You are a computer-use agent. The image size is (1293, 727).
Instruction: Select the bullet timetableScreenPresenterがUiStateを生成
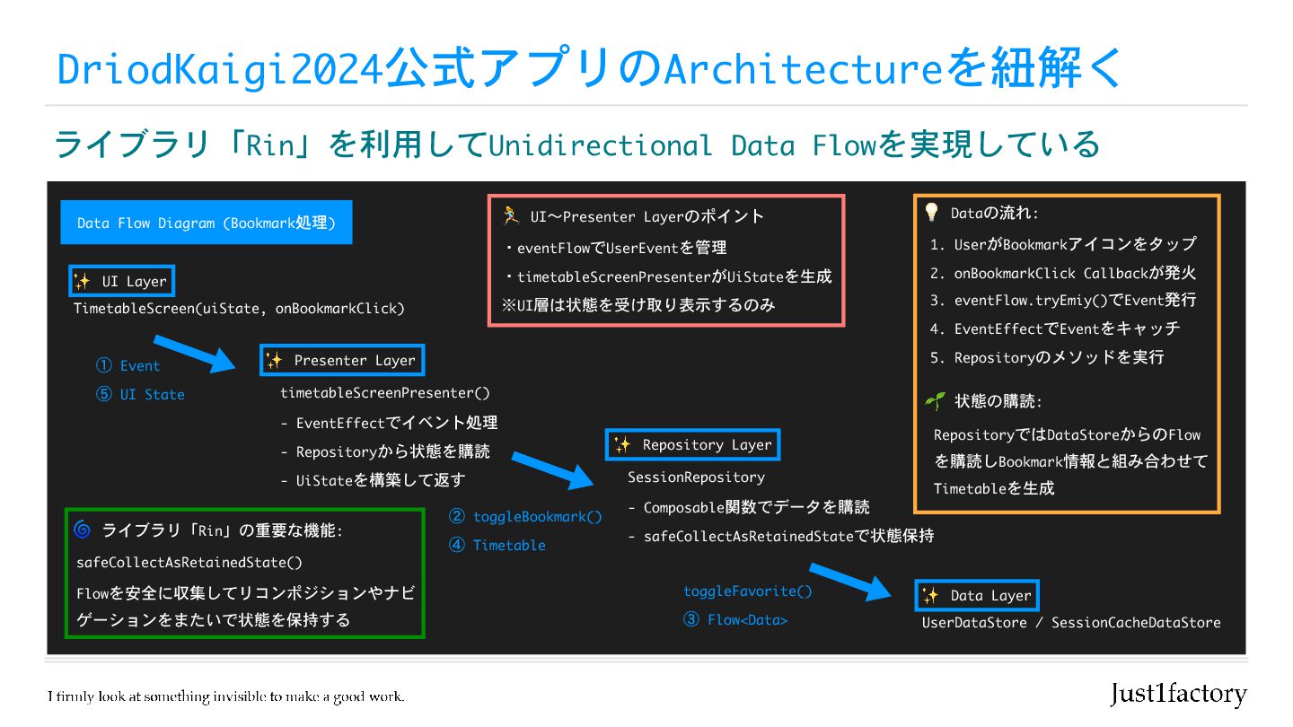(x=667, y=276)
